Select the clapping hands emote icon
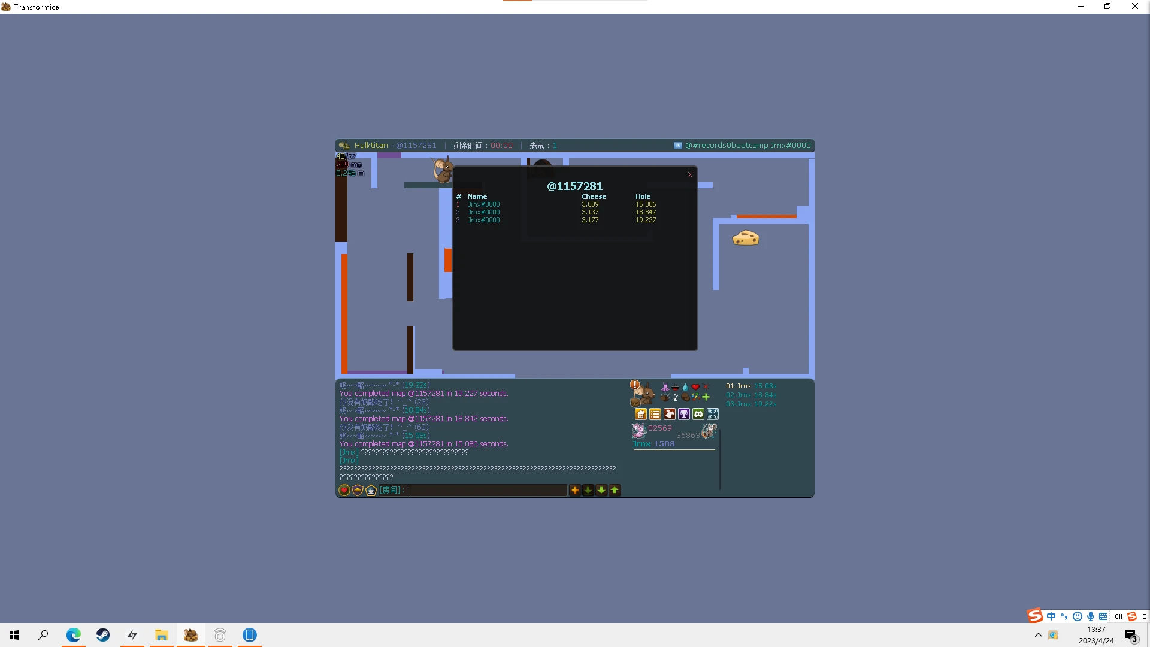Viewport: 1150px width, 647px height. click(x=665, y=397)
